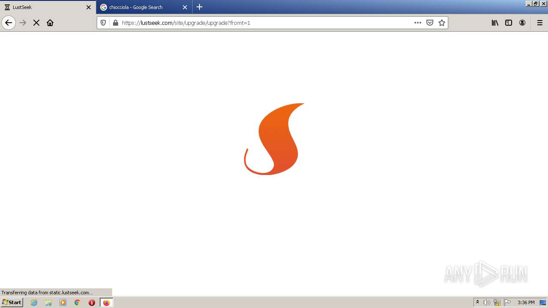Stop loading the page

pos(36,23)
